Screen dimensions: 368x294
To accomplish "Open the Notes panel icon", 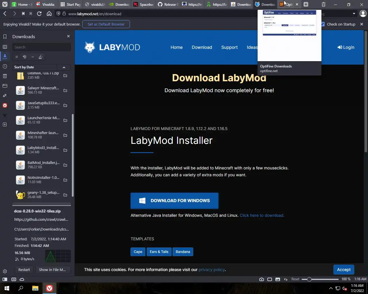I will click(5, 76).
